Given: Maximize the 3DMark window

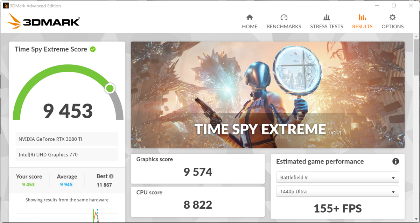Looking at the screenshot, I should click(x=394, y=6).
